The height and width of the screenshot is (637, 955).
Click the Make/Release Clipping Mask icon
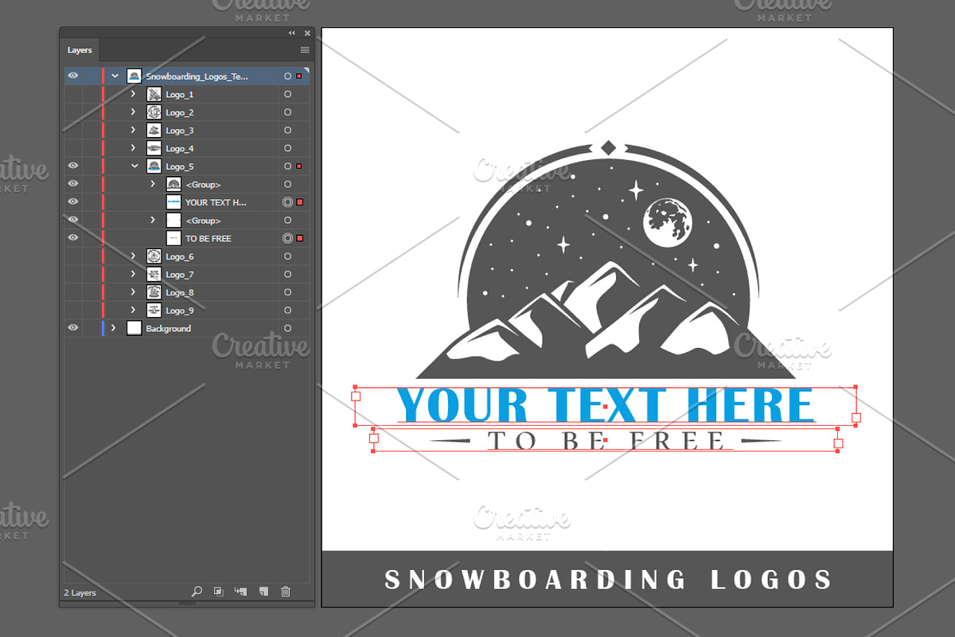[219, 592]
